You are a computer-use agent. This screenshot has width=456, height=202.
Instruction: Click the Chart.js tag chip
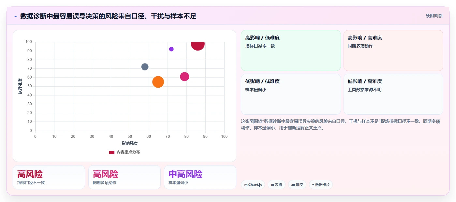tap(253, 185)
